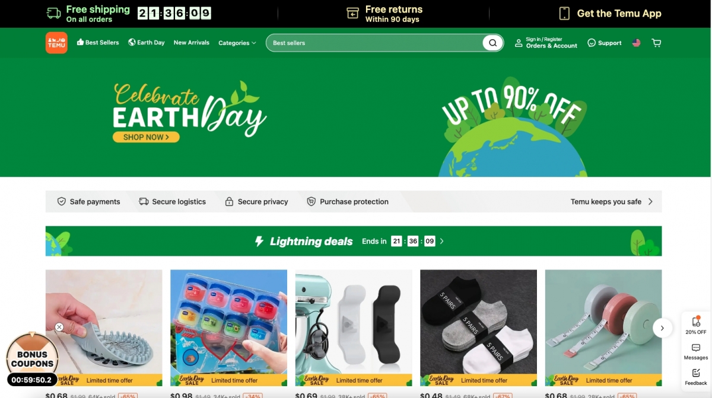Open the Feedback side panel icon

tap(696, 377)
